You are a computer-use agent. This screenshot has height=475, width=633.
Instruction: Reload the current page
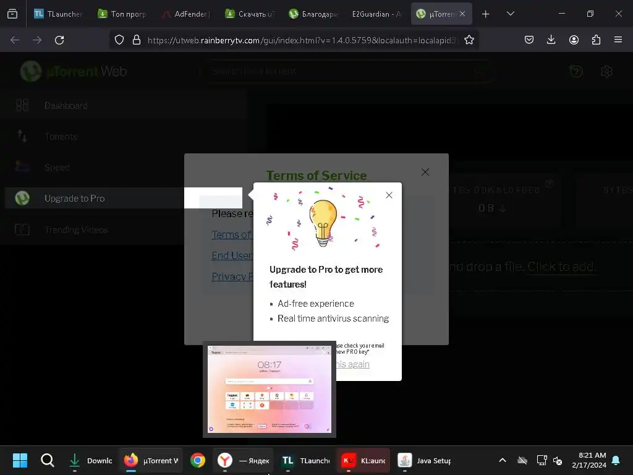[59, 40]
